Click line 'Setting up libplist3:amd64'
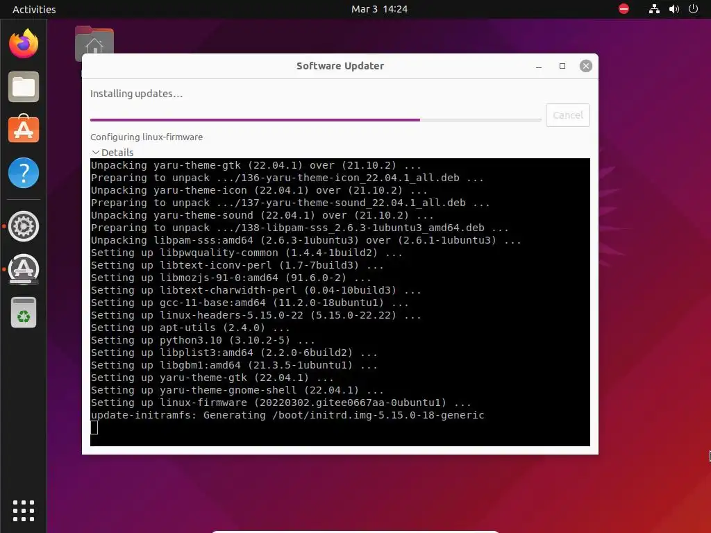 234,353
